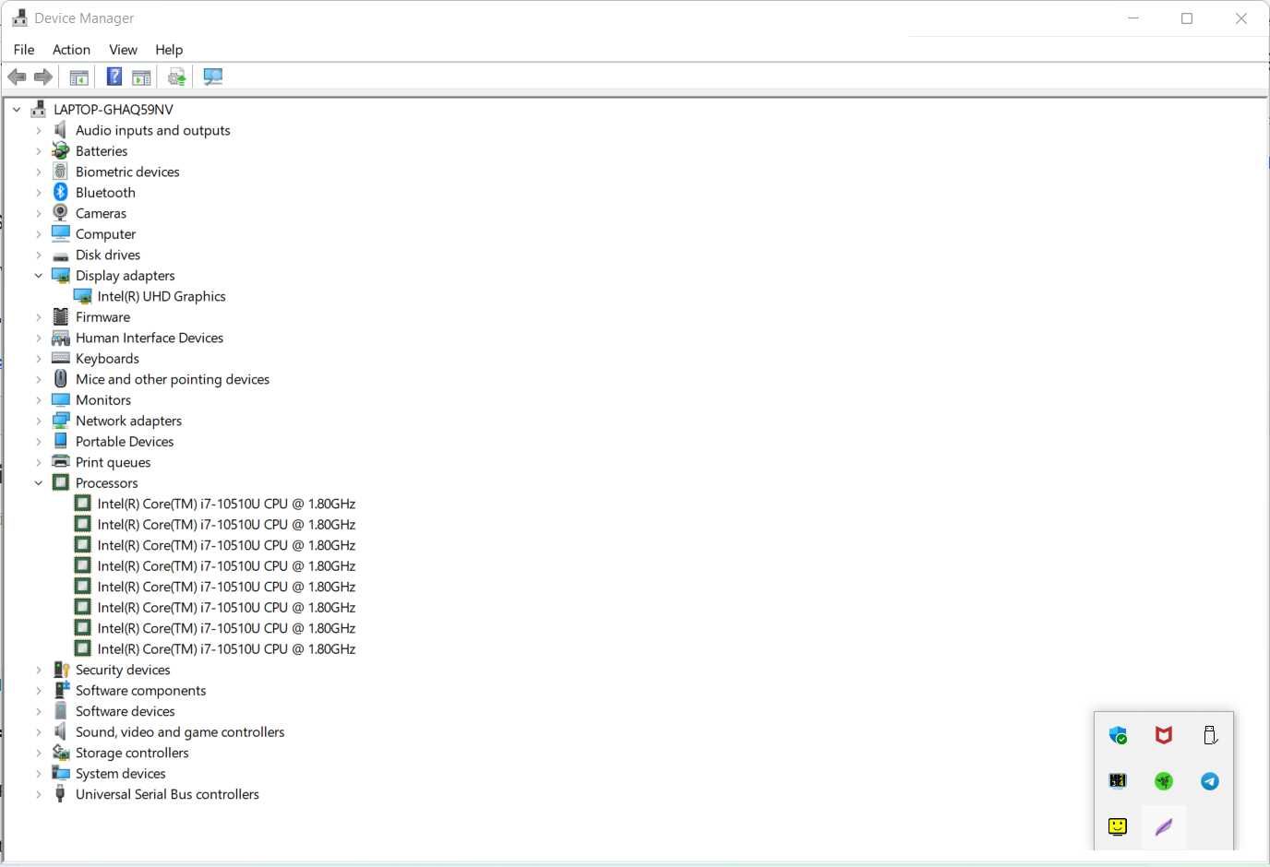Select the Intel(R) UHD Graphics entry
Viewport: 1270px width, 867px height.
[x=162, y=296]
